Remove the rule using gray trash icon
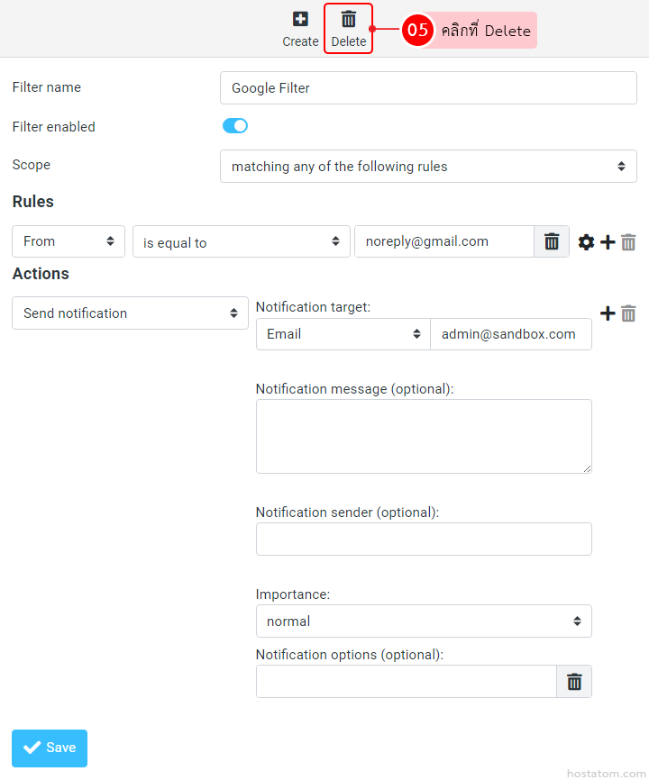The image size is (649, 780). coord(628,242)
